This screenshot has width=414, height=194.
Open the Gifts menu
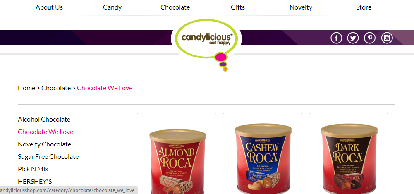tap(238, 7)
